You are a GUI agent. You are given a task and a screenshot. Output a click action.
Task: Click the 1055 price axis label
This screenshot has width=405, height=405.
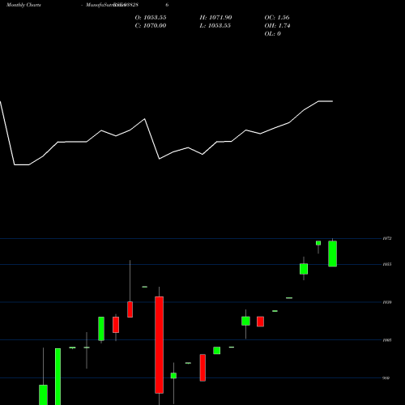click(x=387, y=264)
